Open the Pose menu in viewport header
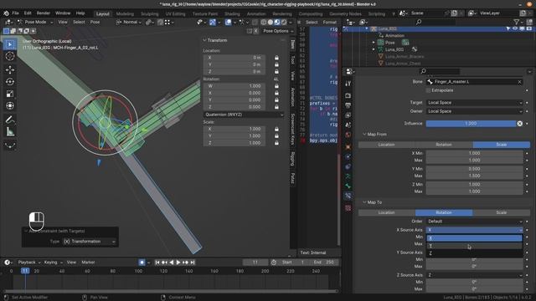The height and width of the screenshot is (301, 536). pos(95,23)
